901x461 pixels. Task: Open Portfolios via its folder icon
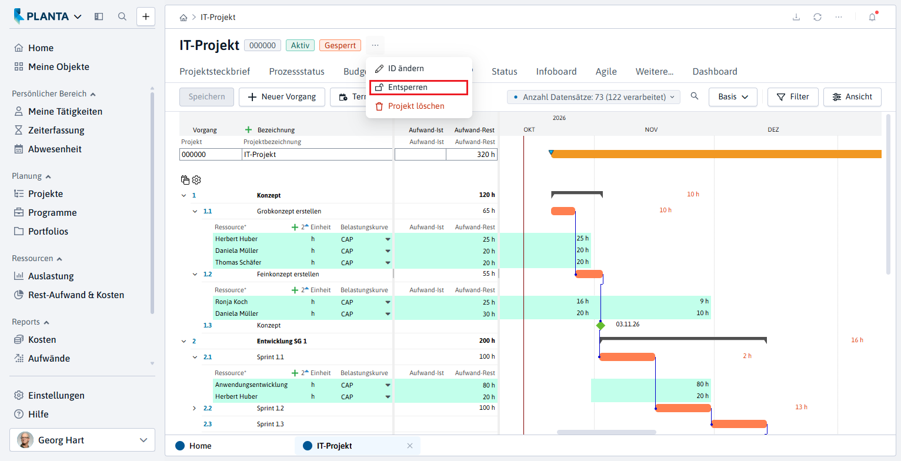click(19, 232)
